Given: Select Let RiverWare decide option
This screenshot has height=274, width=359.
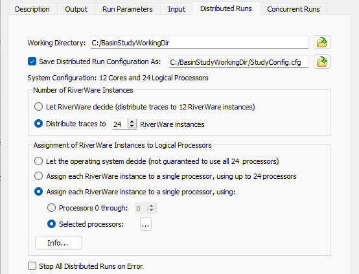Looking at the screenshot, I should [x=38, y=107].
